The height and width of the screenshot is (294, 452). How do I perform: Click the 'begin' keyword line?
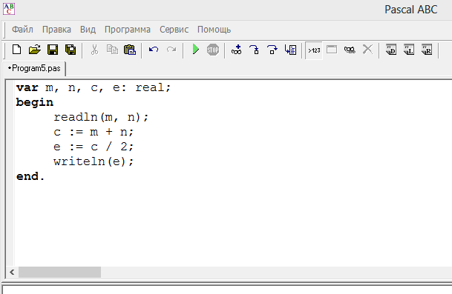tap(35, 103)
